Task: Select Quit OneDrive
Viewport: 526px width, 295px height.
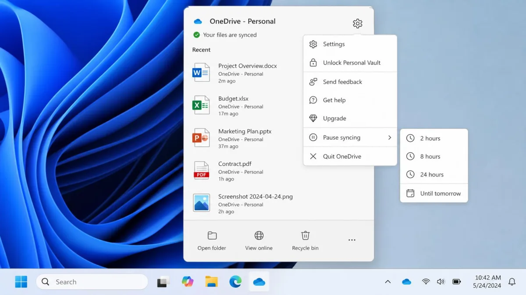Action: (x=350, y=156)
